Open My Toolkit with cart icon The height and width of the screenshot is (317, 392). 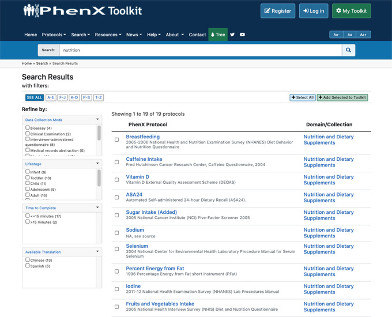(x=351, y=11)
